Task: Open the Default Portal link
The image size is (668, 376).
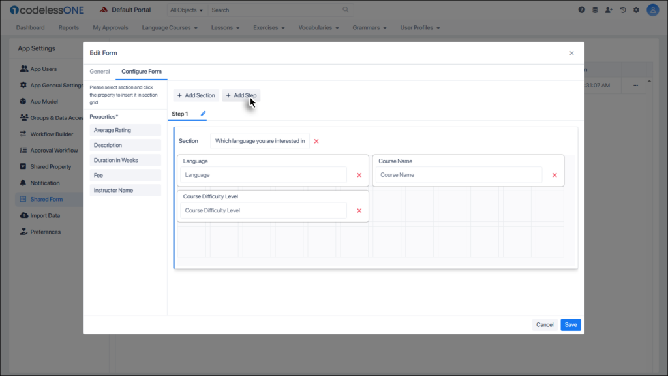Action: pyautogui.click(x=126, y=10)
